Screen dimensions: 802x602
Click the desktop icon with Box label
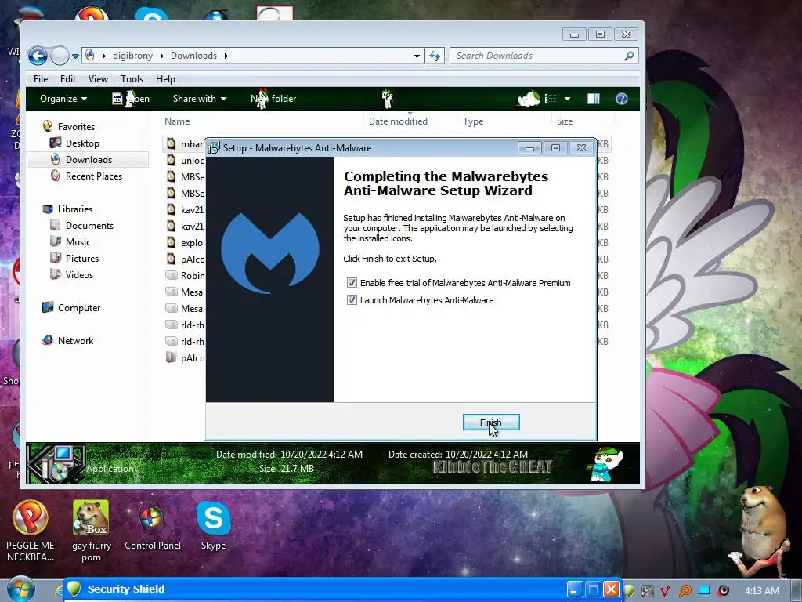(91, 531)
